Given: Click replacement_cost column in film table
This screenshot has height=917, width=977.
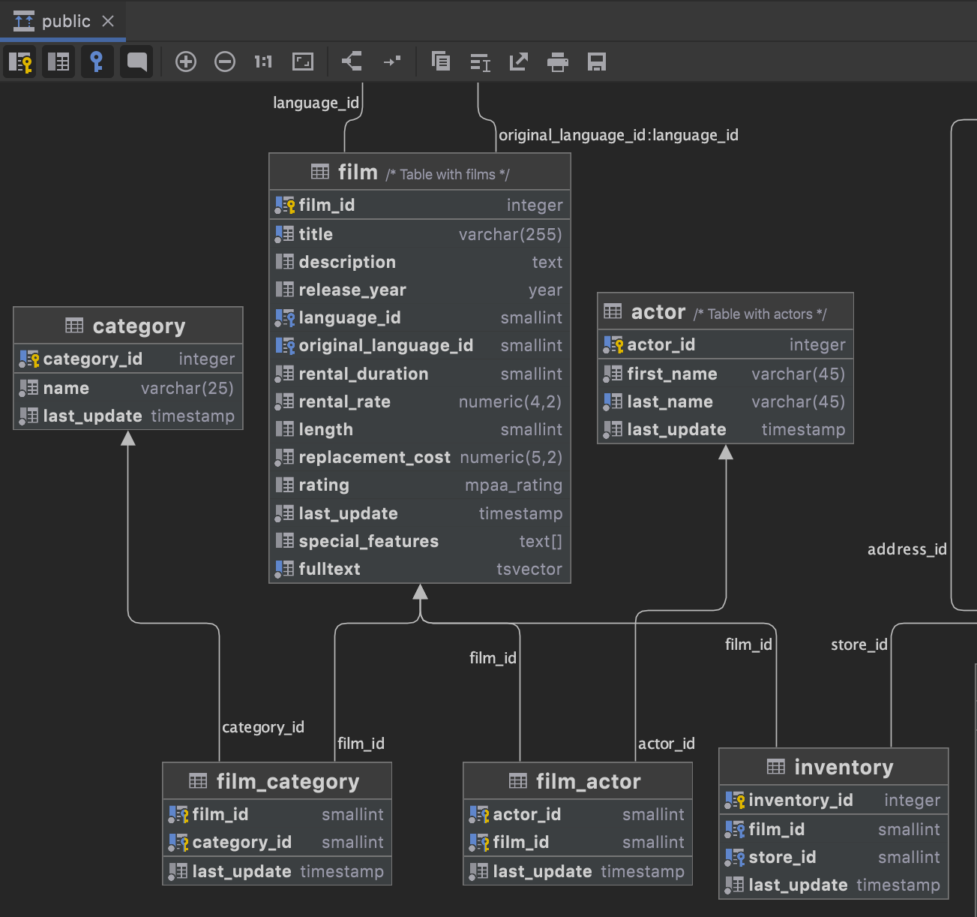Looking at the screenshot, I should (374, 457).
